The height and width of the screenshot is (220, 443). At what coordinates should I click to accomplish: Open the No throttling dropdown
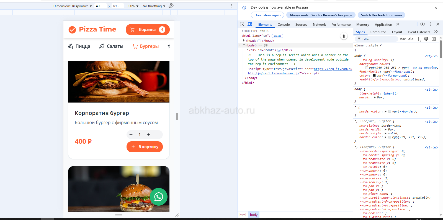coord(154,6)
